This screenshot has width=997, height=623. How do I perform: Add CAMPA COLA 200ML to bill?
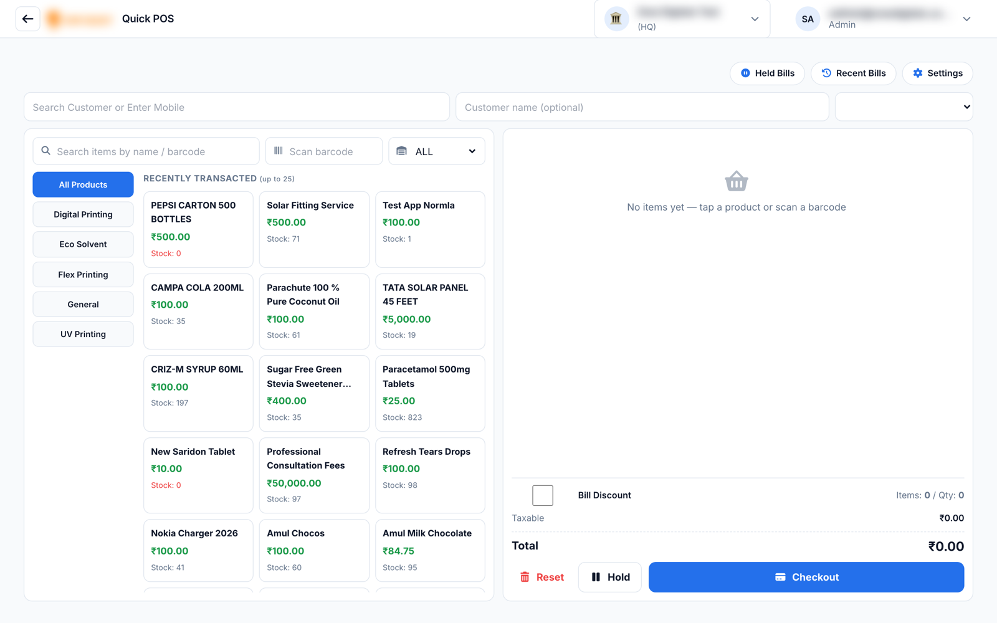point(198,311)
